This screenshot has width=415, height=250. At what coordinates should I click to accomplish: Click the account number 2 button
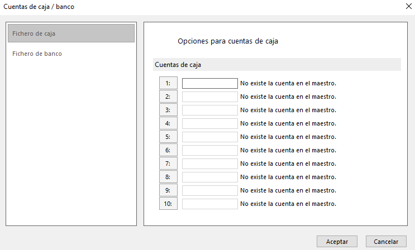click(168, 97)
